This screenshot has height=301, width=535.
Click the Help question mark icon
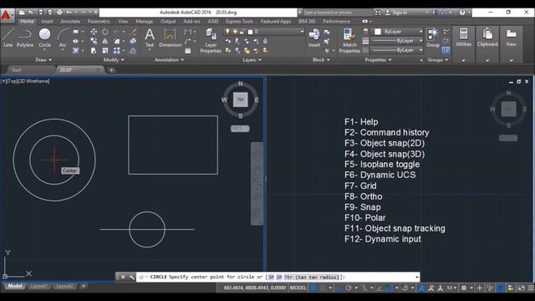click(x=462, y=13)
